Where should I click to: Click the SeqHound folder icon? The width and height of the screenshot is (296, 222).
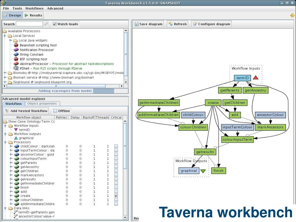click(10, 82)
